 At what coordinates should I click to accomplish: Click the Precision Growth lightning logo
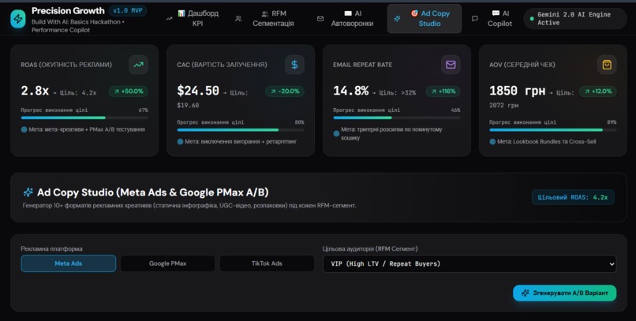[x=18, y=19]
